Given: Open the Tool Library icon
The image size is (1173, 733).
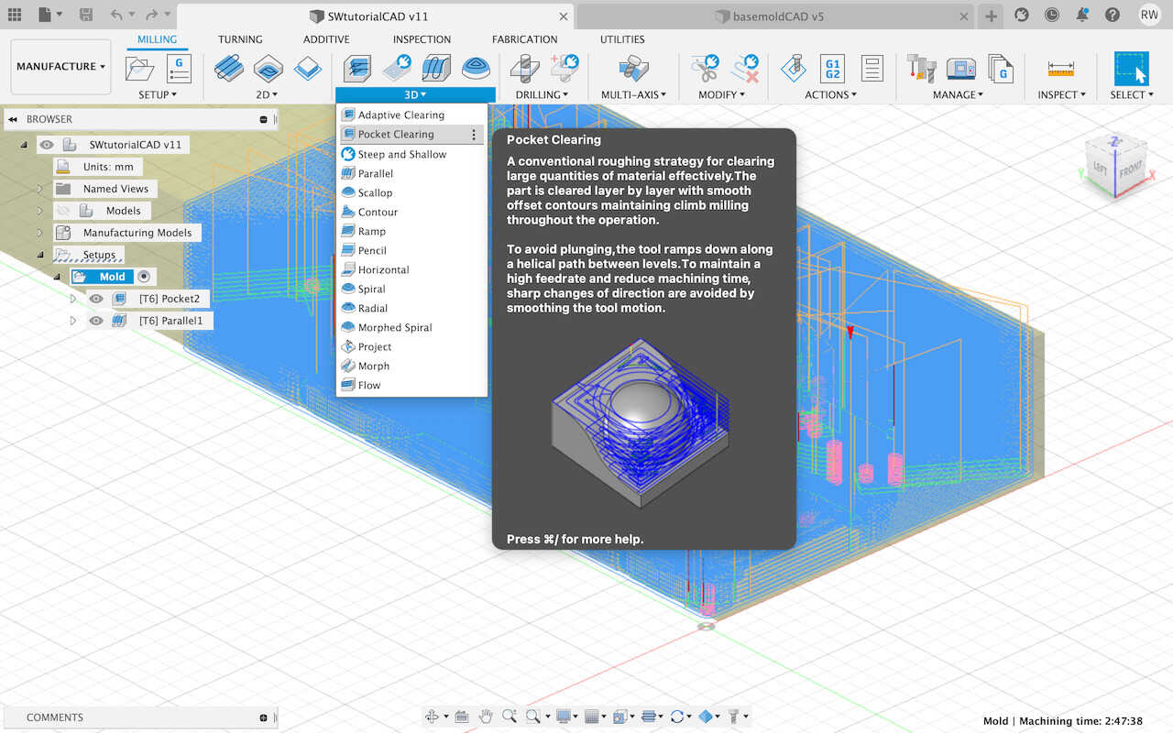Looking at the screenshot, I should coord(921,68).
